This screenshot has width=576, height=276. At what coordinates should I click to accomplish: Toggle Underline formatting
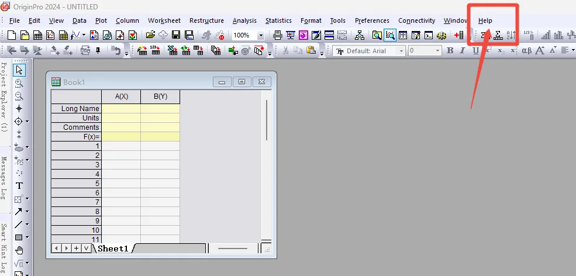tap(476, 51)
